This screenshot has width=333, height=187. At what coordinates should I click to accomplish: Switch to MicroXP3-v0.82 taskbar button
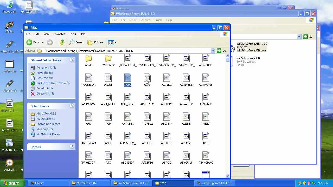(x=89, y=183)
